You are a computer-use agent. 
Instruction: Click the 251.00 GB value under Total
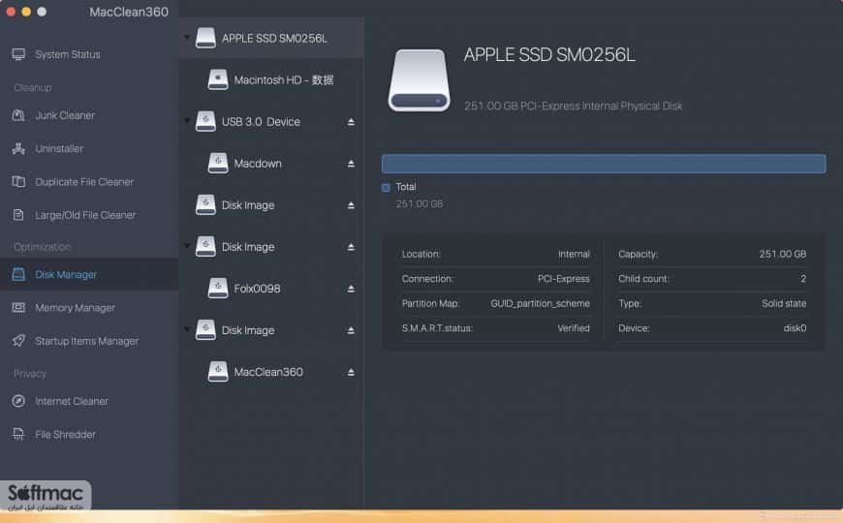click(420, 204)
